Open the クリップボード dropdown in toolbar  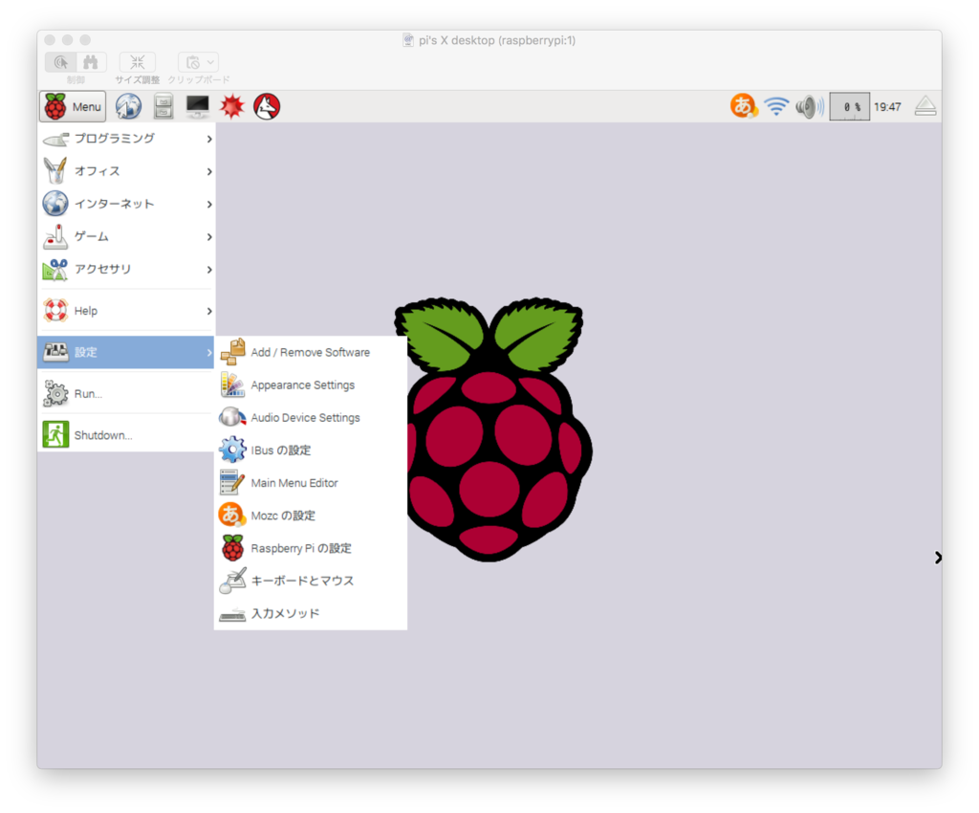pyautogui.click(x=199, y=62)
